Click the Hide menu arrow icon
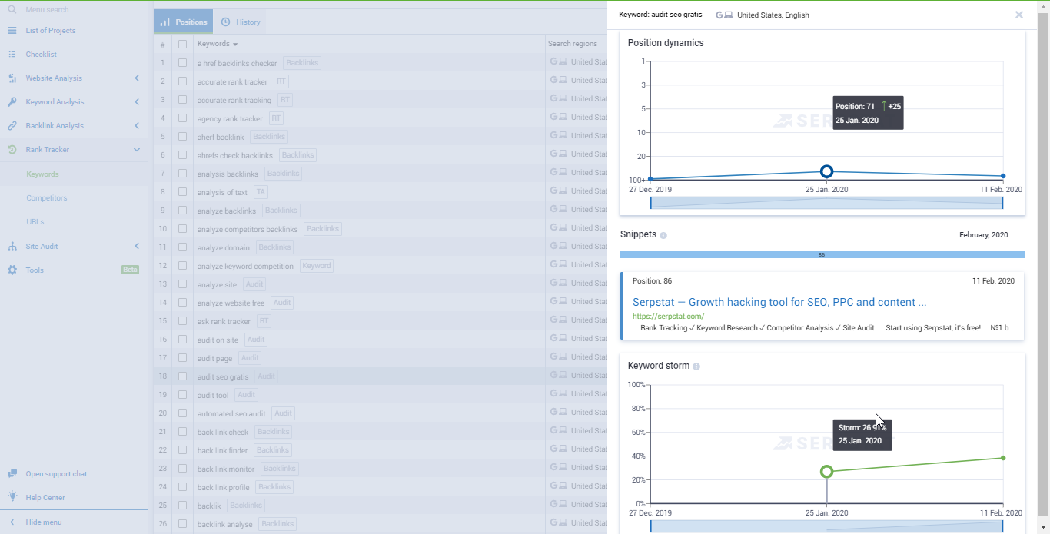1050x534 pixels. tap(12, 522)
